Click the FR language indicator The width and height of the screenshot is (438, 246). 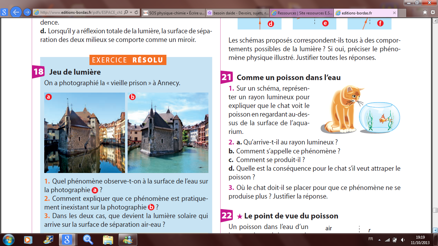(371, 239)
